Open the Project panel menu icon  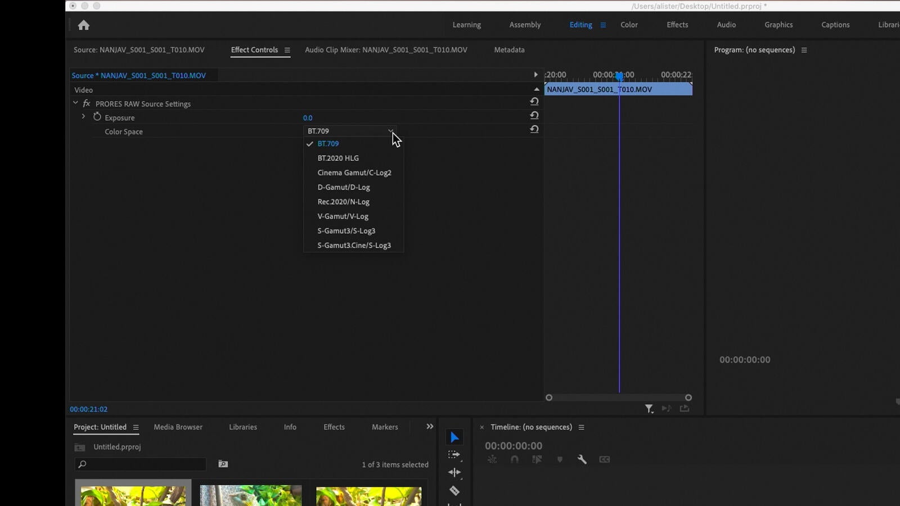click(136, 427)
